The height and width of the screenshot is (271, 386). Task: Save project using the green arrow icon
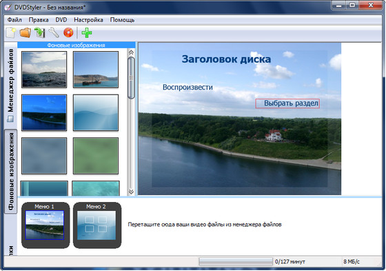coord(39,33)
